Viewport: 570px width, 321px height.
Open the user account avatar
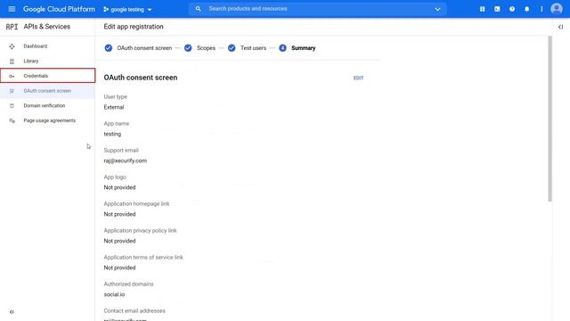point(556,9)
